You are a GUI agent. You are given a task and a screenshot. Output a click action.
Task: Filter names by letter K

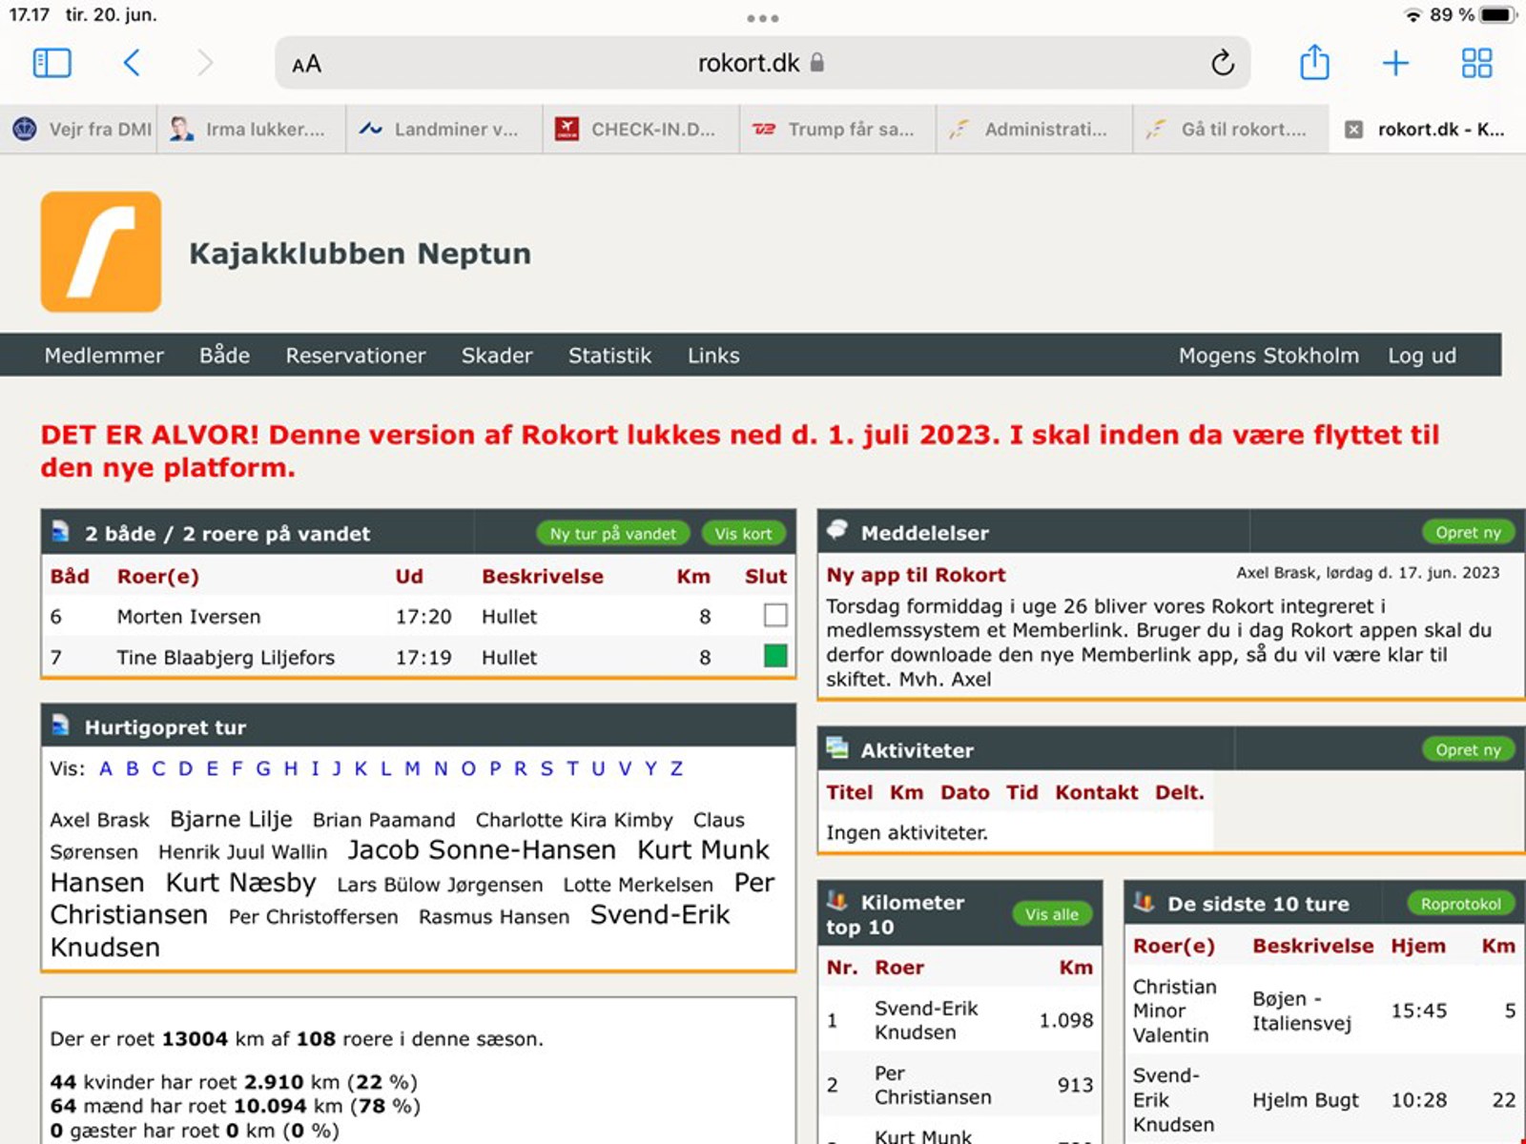click(361, 768)
